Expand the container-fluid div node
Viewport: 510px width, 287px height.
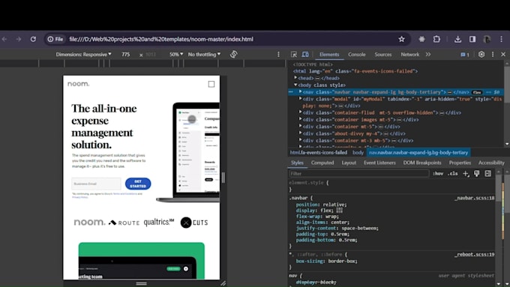pyautogui.click(x=301, y=112)
